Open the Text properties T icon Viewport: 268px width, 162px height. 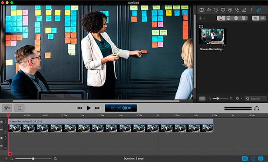[x=251, y=10]
